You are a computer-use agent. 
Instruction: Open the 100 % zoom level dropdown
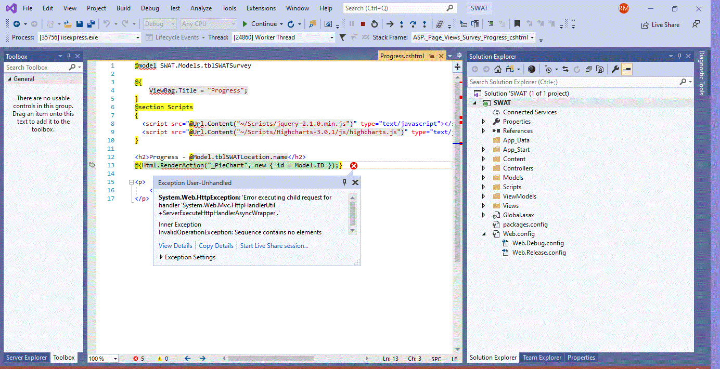(114, 359)
